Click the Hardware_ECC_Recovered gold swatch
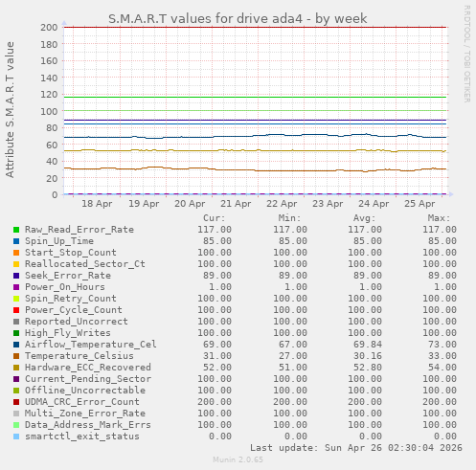 click(x=16, y=368)
